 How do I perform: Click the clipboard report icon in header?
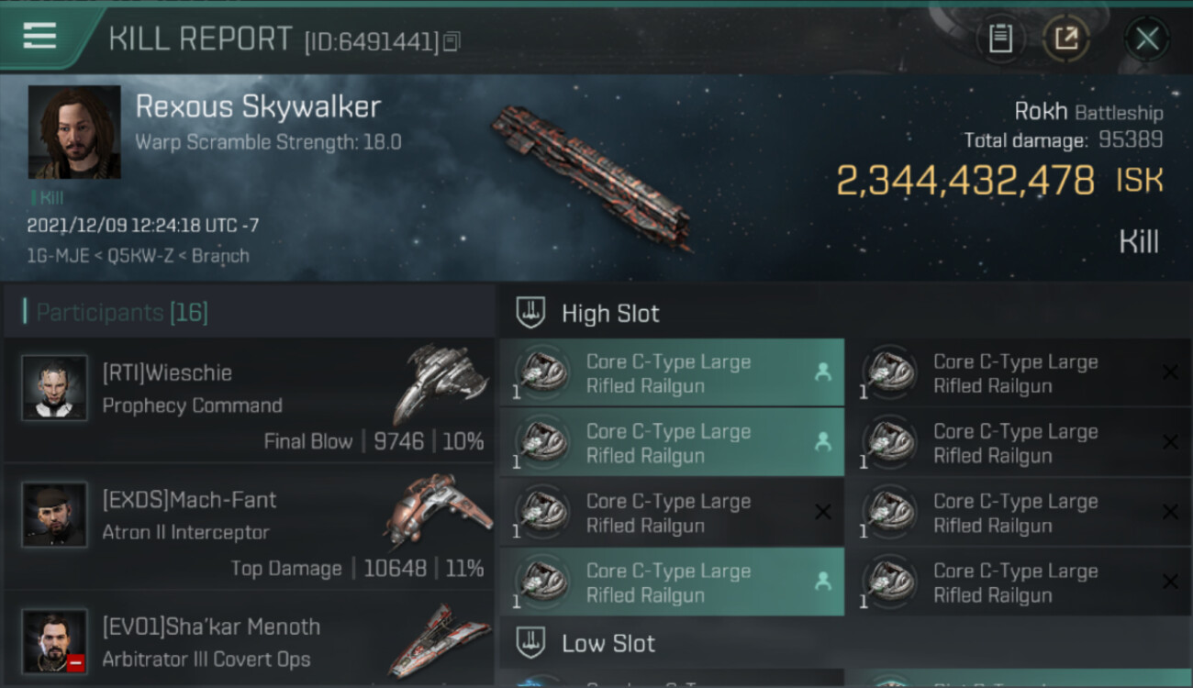pyautogui.click(x=1000, y=39)
